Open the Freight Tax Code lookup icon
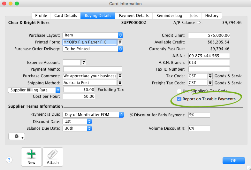 click(210, 83)
